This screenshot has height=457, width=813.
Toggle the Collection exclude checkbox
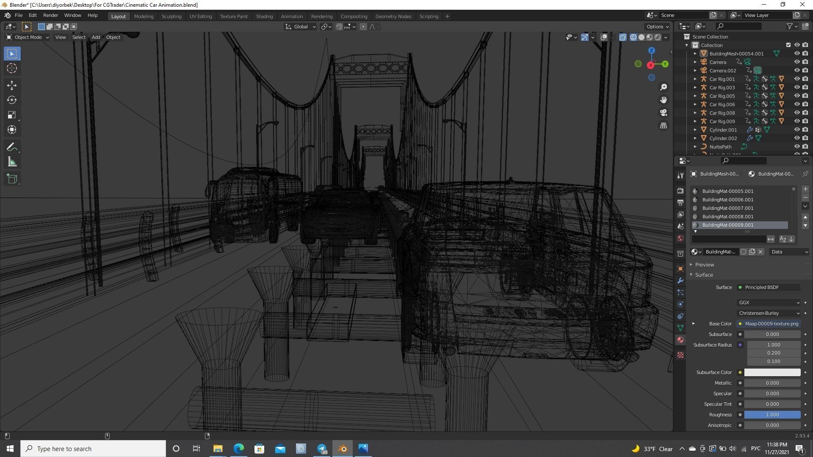click(x=788, y=45)
